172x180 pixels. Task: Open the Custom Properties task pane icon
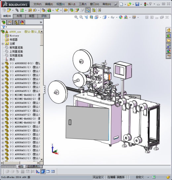pyautogui.click(x=168, y=56)
